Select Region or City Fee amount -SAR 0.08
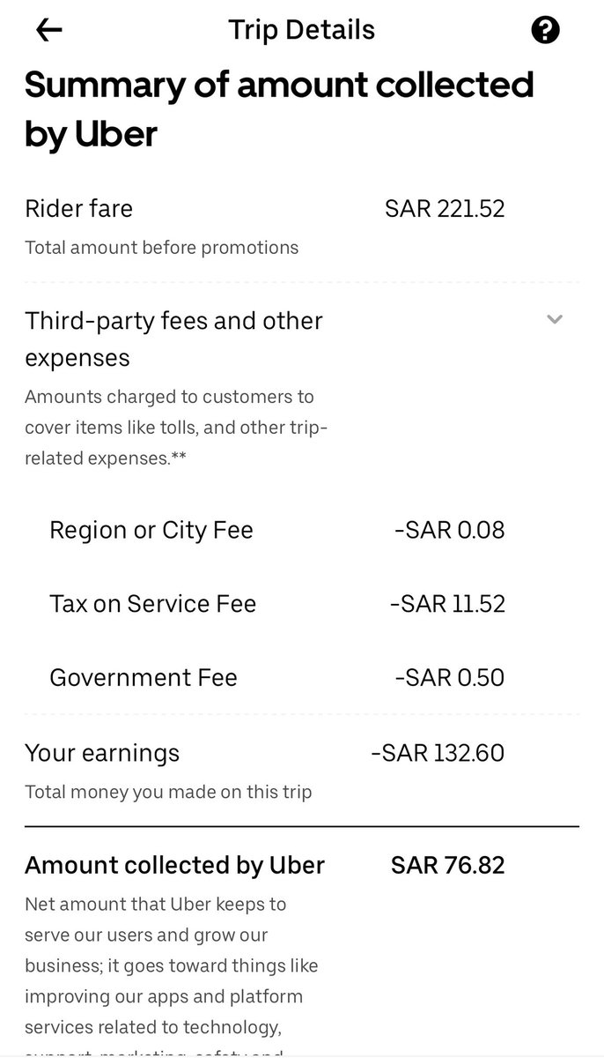604x1058 pixels. [x=450, y=530]
